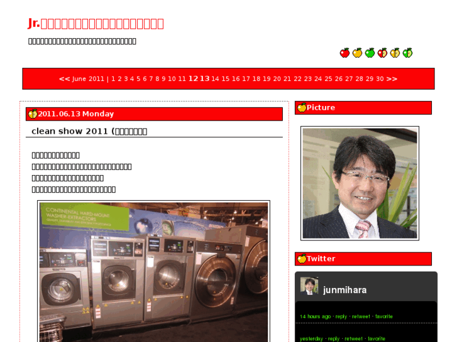Click the apple icon in Picture header
The width and height of the screenshot is (457, 342).
pyautogui.click(x=302, y=107)
